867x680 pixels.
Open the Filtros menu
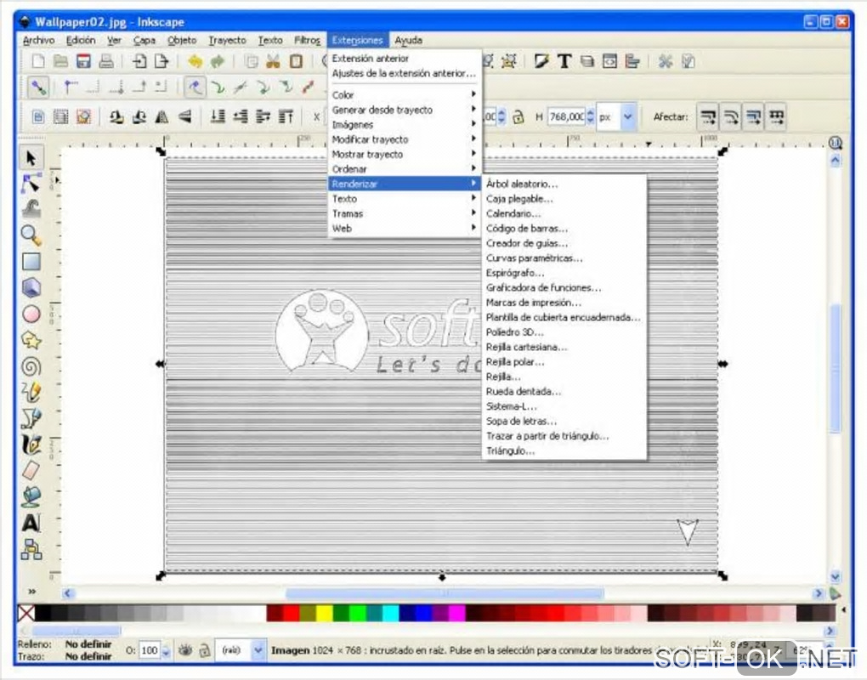[x=307, y=40]
